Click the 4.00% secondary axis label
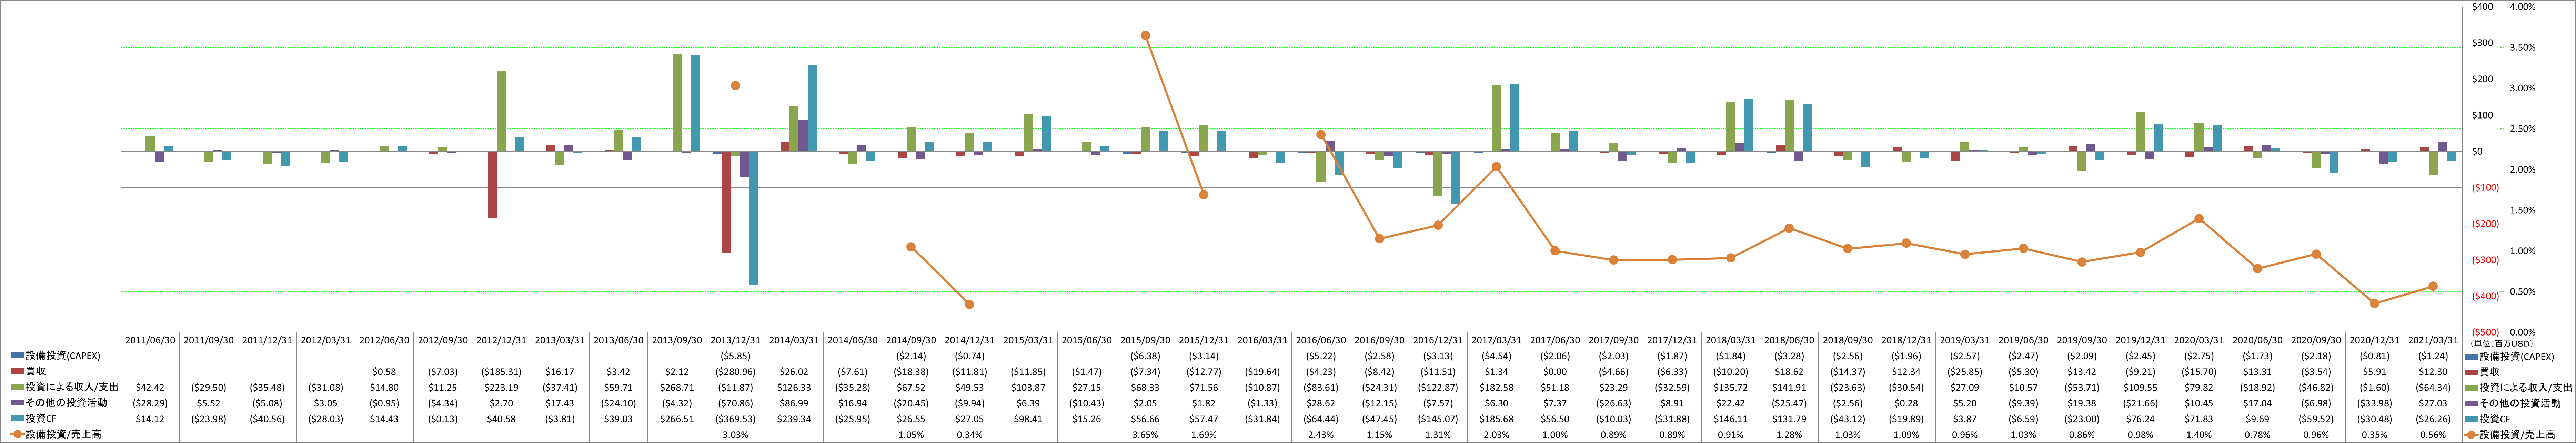This screenshot has width=2576, height=443. pyautogui.click(x=2522, y=7)
